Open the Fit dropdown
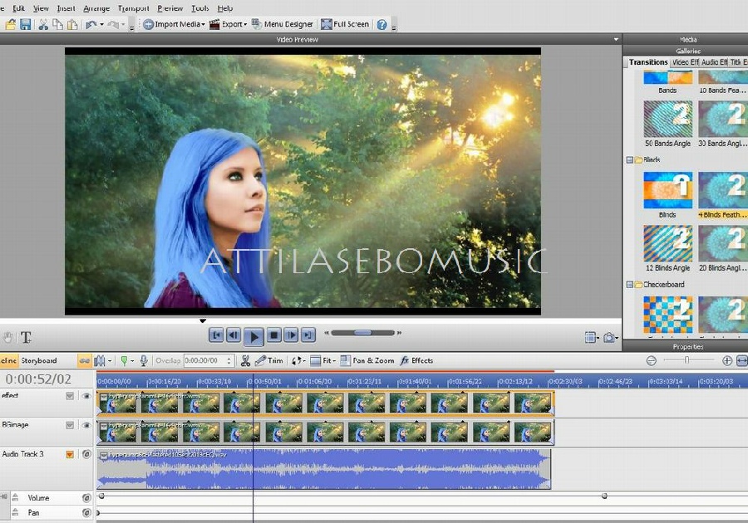Viewport: 748px width, 523px height. 334,360
